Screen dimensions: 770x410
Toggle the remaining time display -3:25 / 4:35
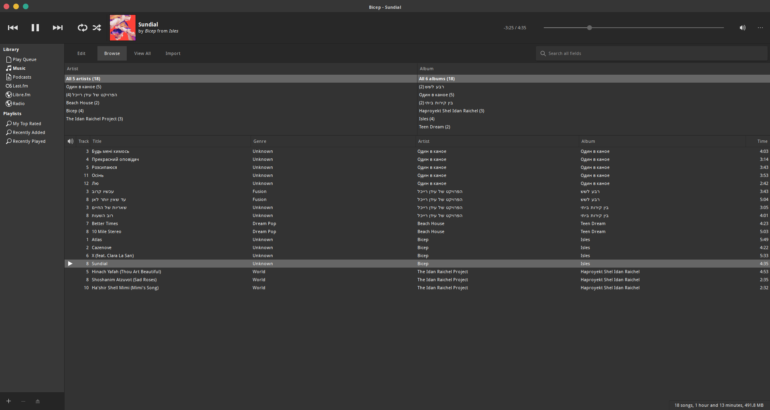(515, 28)
